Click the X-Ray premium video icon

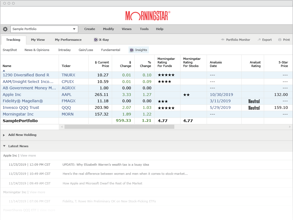96,40
